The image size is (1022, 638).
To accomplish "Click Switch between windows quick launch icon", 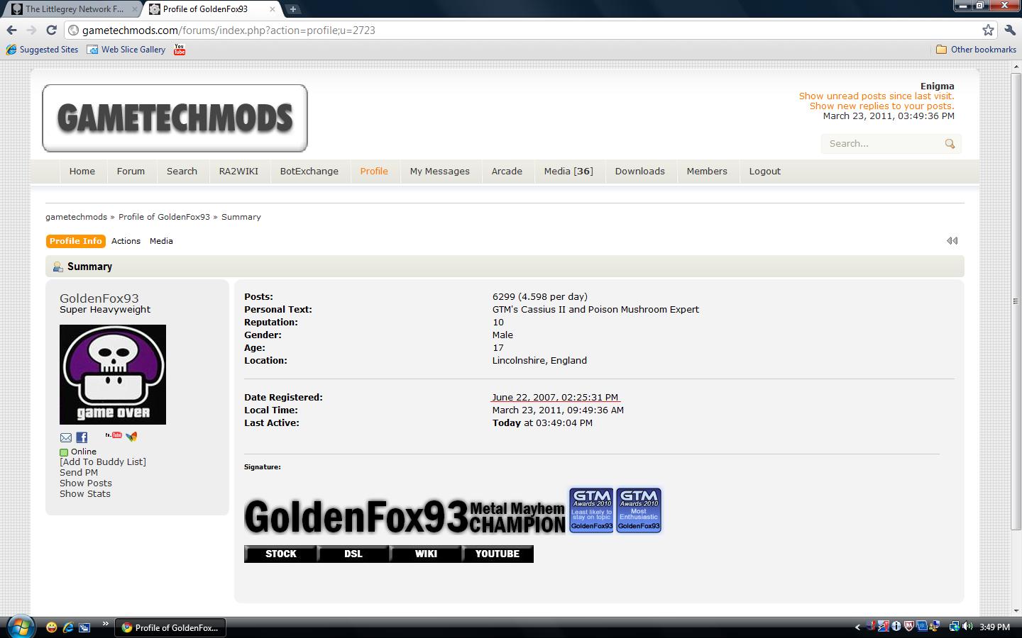I will tap(84, 627).
